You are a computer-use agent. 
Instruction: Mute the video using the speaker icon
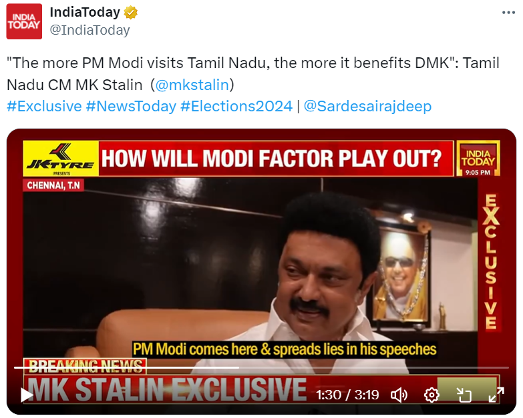coord(399,395)
